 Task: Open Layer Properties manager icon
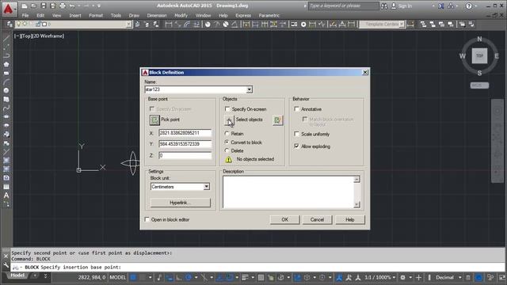(10, 25)
